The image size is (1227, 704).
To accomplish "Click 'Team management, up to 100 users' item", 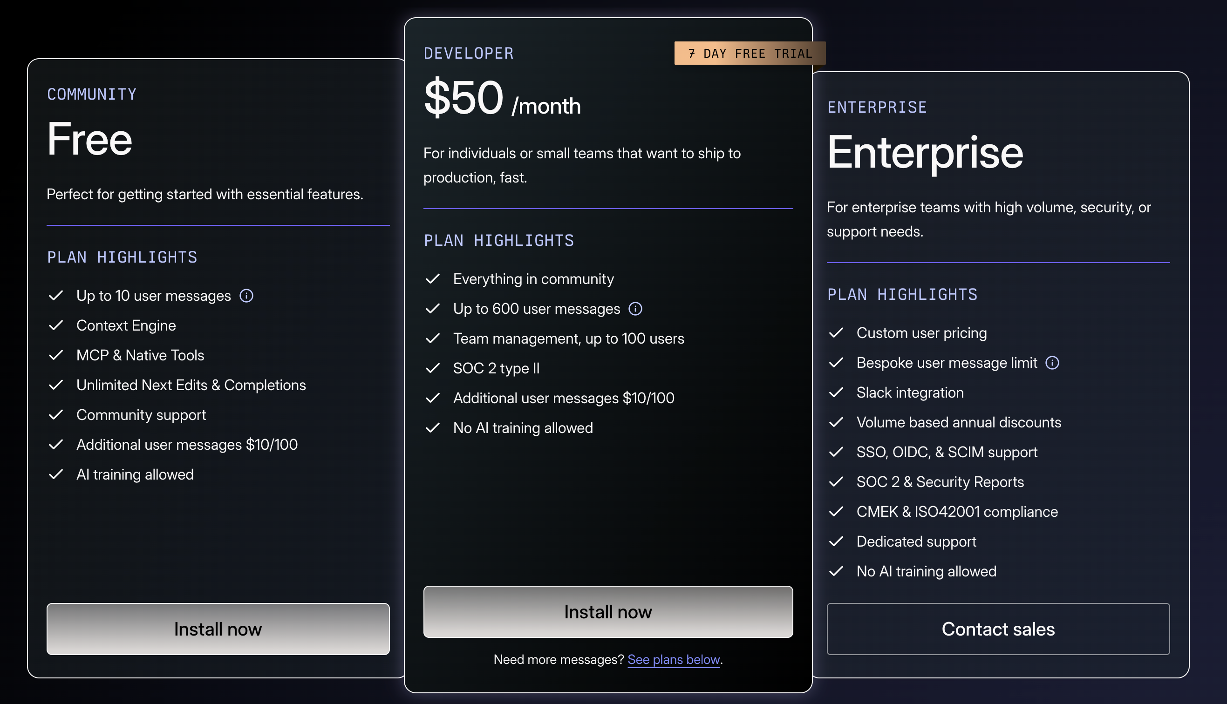I will [x=568, y=338].
